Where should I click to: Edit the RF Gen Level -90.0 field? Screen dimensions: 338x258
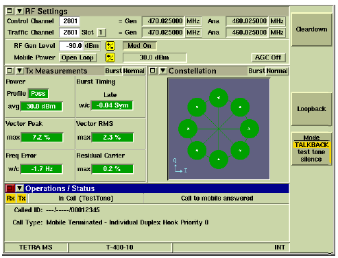tap(71, 46)
